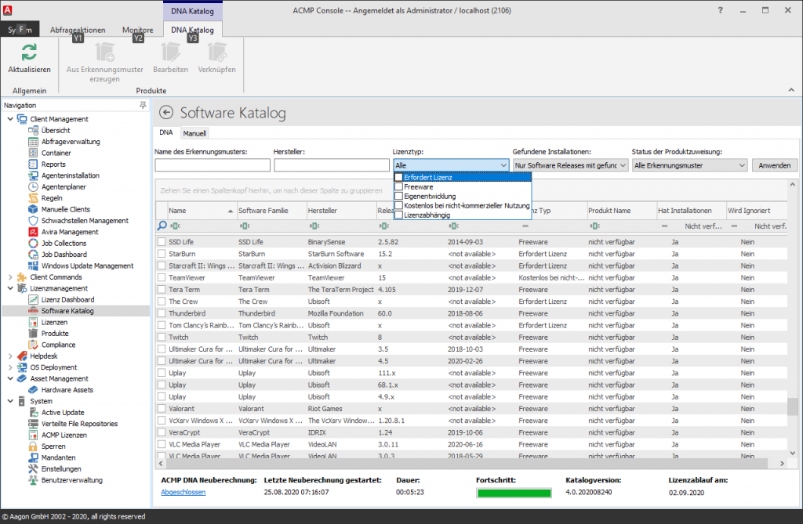803x524 pixels.
Task: Open the Abfrageaktionen ribbon tab
Action: tap(77, 30)
